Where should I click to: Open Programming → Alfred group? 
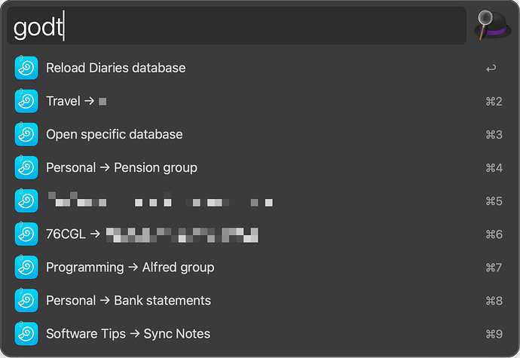[x=130, y=267]
